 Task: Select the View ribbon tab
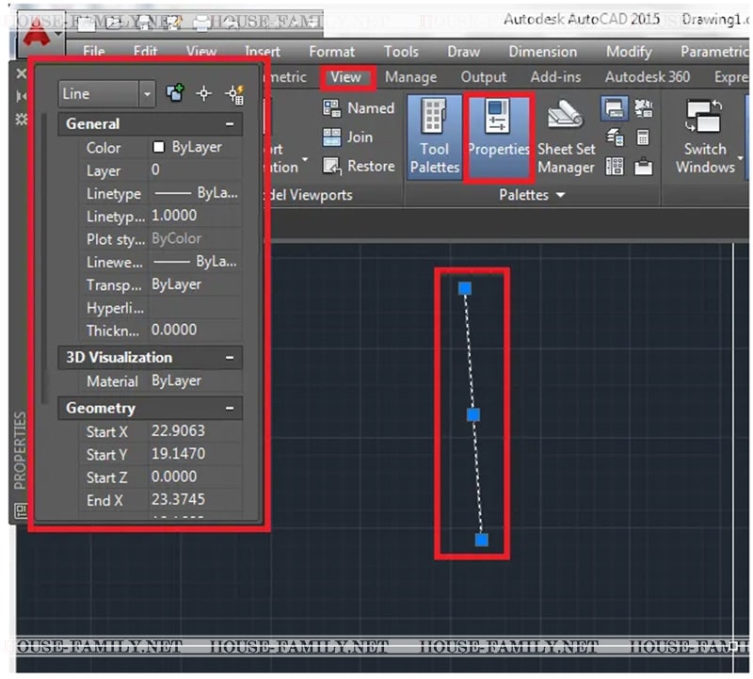point(345,77)
